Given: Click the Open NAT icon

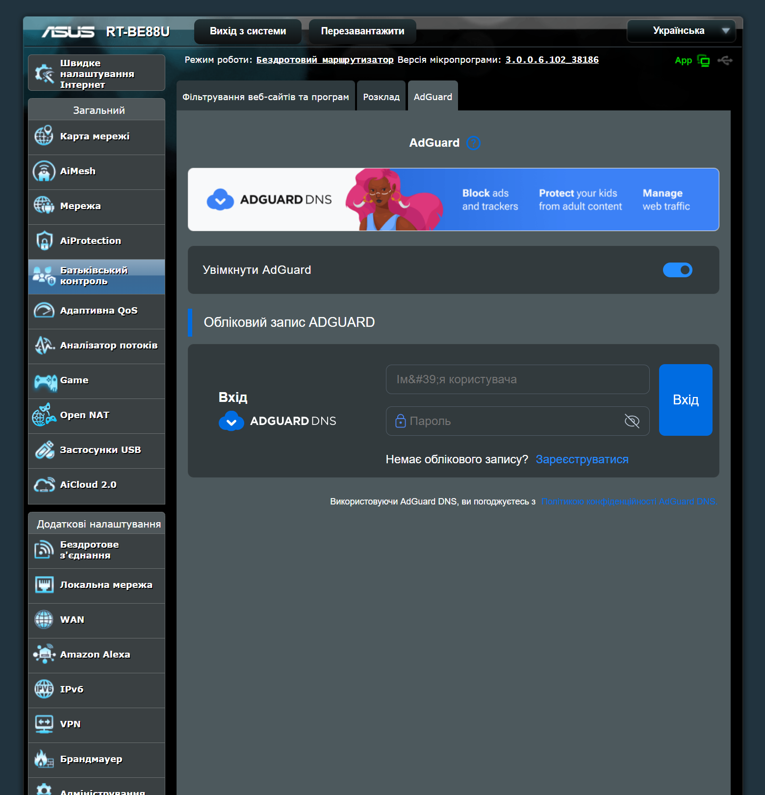Looking at the screenshot, I should click(44, 415).
